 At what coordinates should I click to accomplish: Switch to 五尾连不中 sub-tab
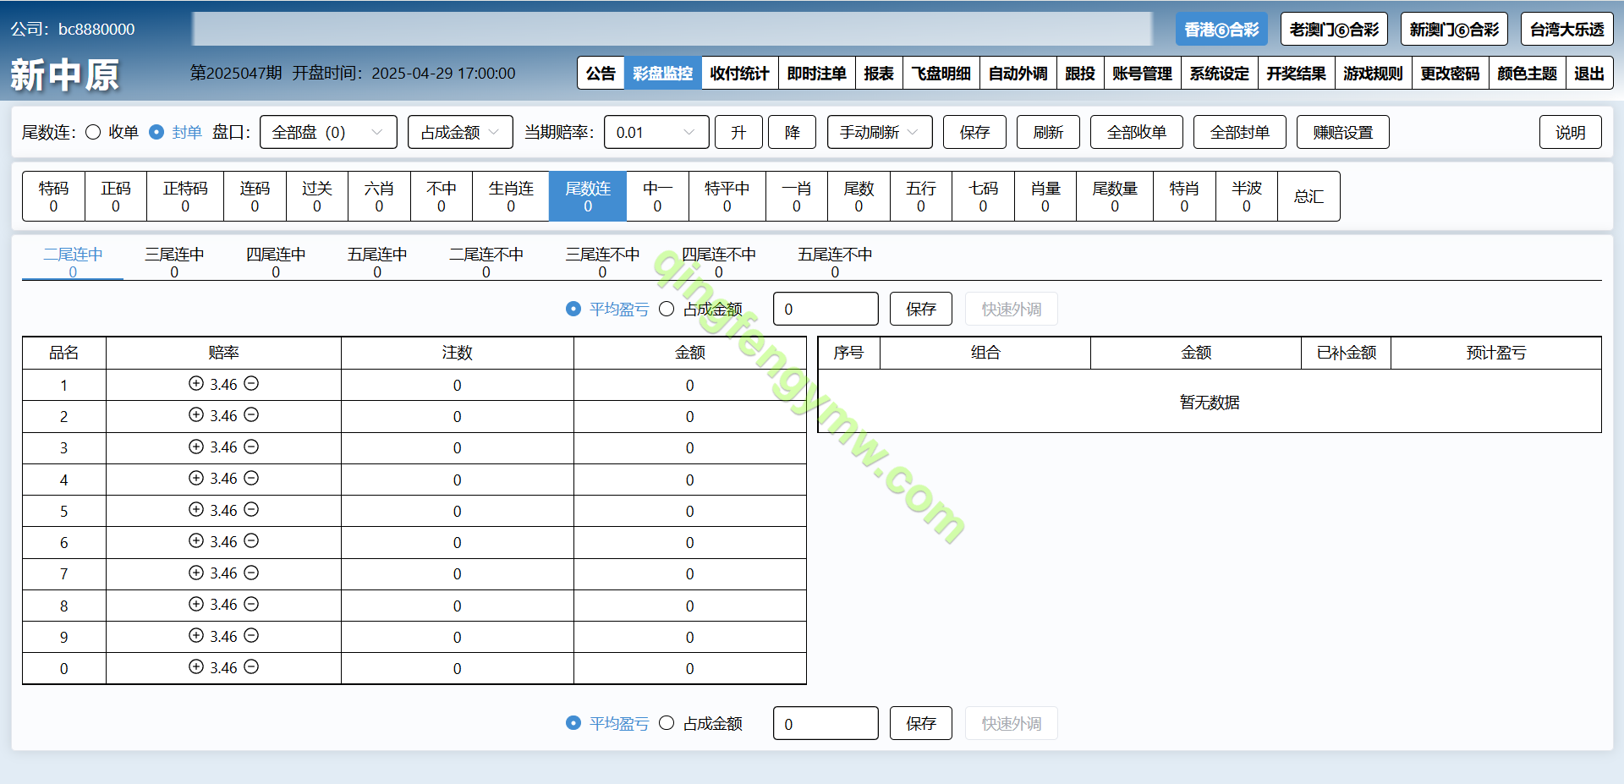coord(835,261)
